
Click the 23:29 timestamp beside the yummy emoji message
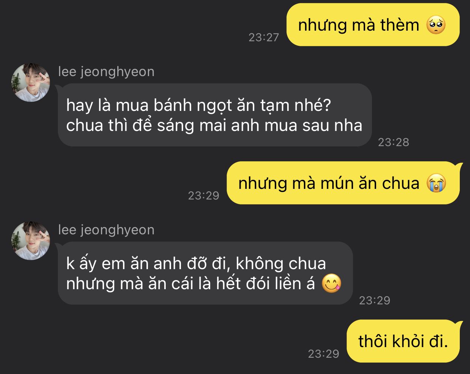(375, 300)
